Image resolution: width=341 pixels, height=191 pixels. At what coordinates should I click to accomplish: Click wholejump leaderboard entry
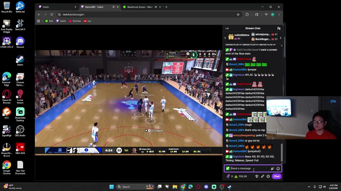(265, 34)
